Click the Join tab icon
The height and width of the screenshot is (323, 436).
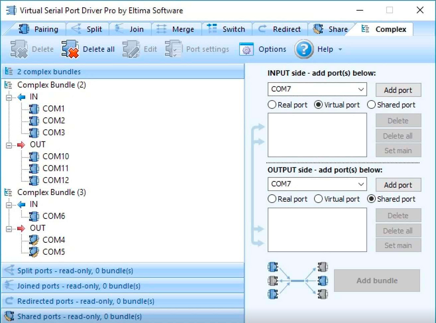pos(119,29)
